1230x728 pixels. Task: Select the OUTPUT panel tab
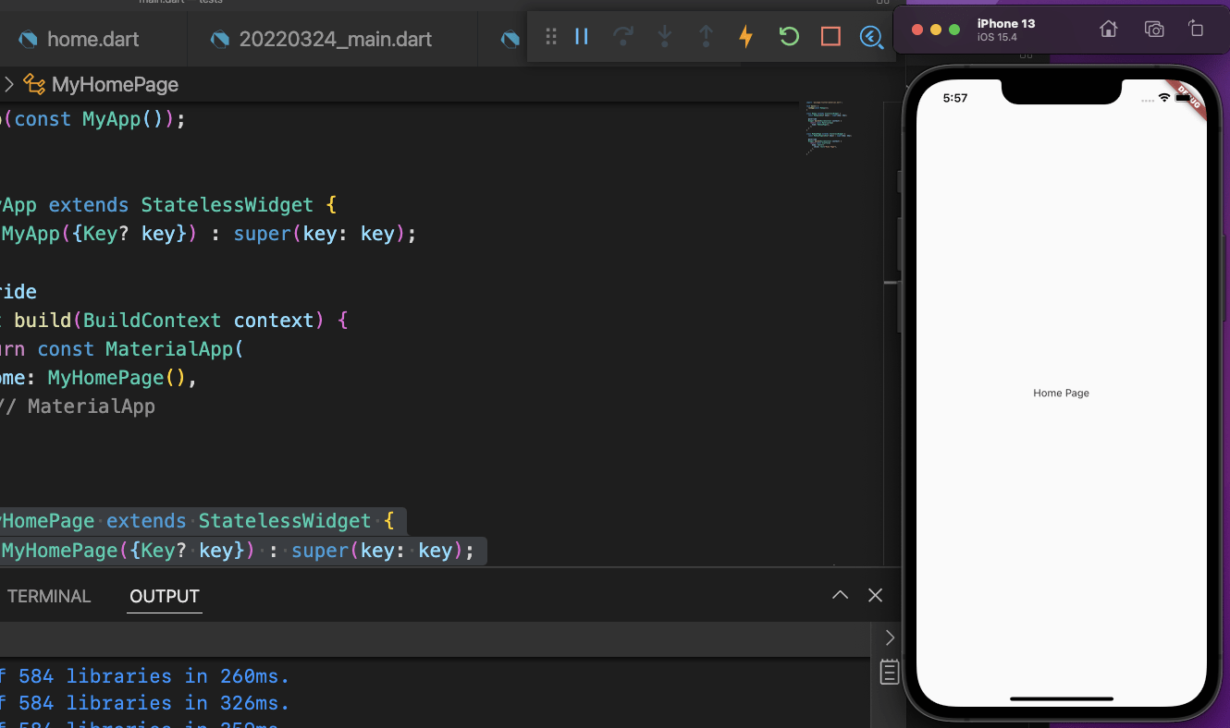click(x=165, y=597)
